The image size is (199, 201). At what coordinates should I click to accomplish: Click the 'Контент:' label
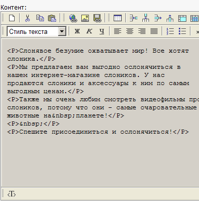point(14,8)
